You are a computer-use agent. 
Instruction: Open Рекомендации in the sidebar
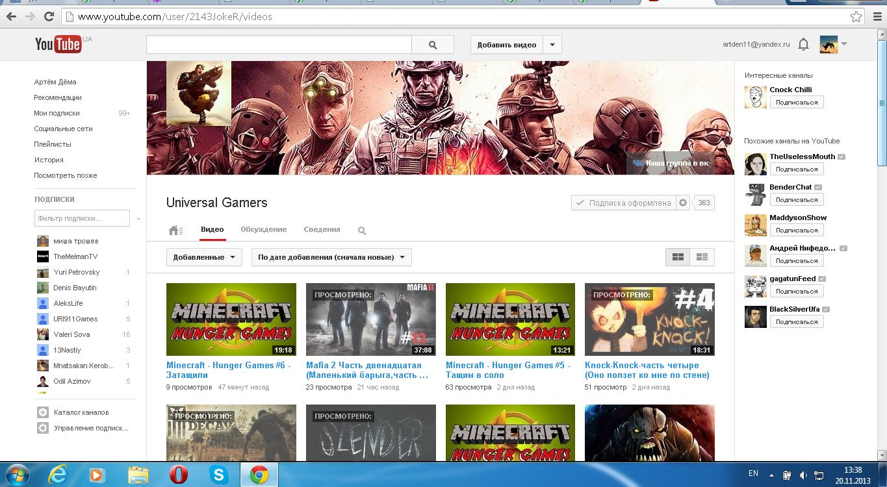pyautogui.click(x=58, y=97)
